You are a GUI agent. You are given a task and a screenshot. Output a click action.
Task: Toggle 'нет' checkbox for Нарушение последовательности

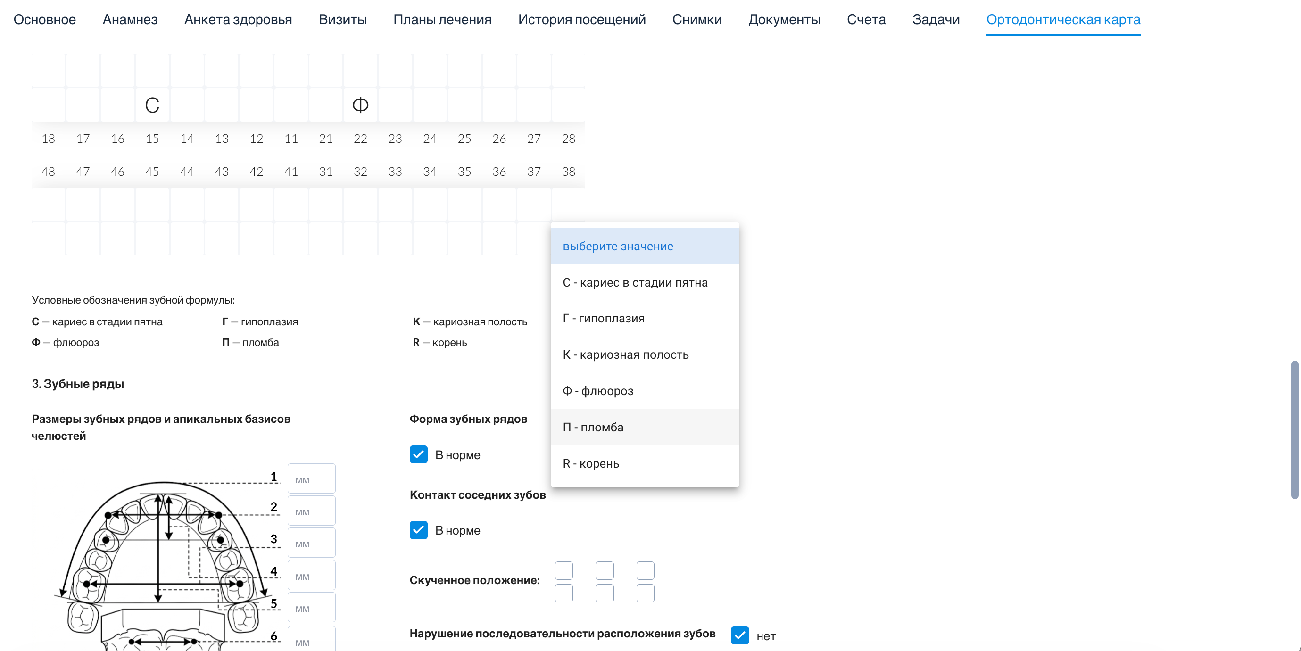point(739,635)
